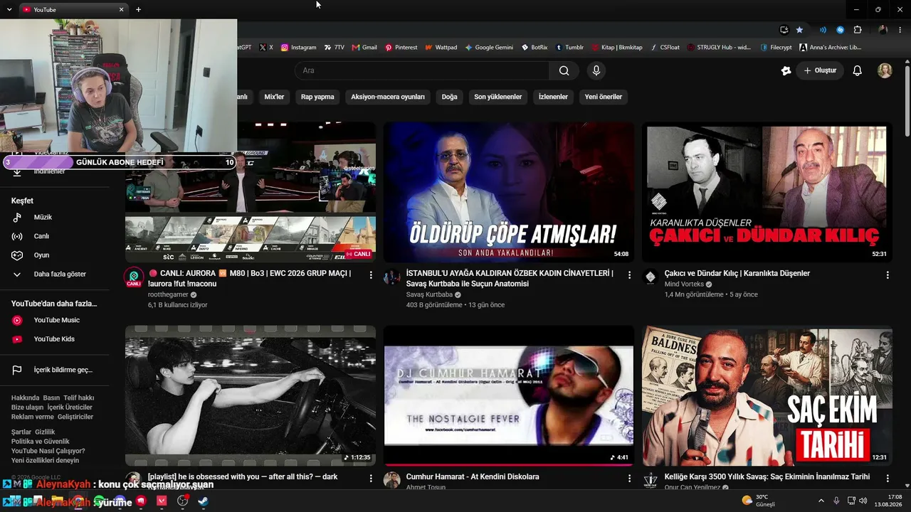
Task: Bookmark this page with the star icon
Action: pos(799,30)
